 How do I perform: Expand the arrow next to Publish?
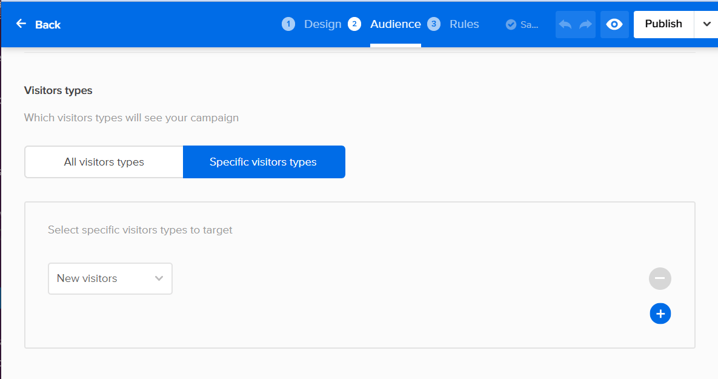[706, 24]
